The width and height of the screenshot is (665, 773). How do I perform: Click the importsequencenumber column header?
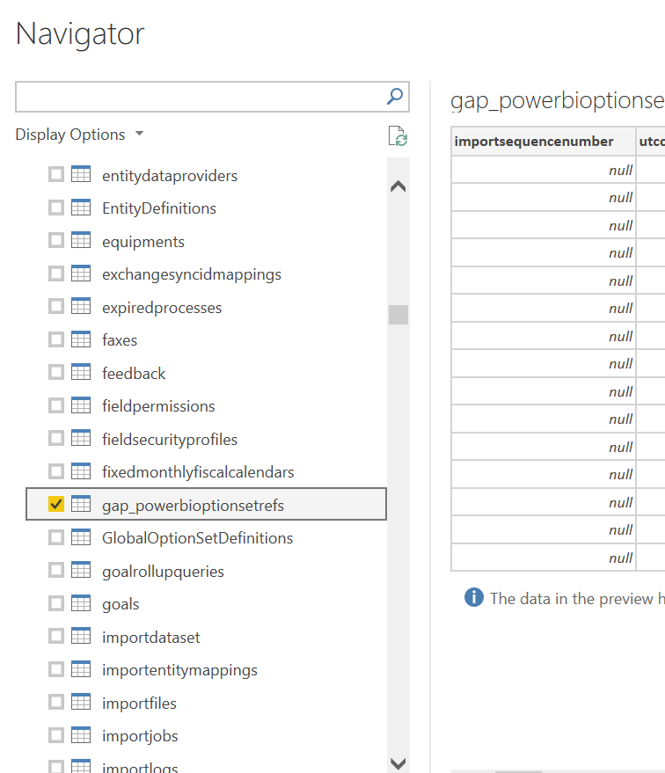[544, 142]
